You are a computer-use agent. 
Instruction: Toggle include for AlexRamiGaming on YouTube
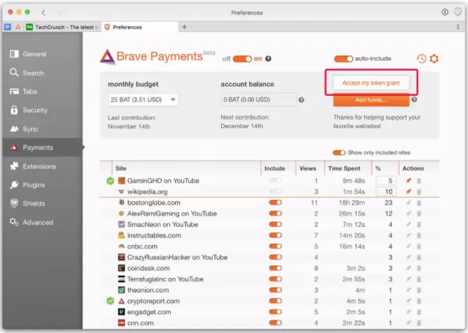point(276,213)
